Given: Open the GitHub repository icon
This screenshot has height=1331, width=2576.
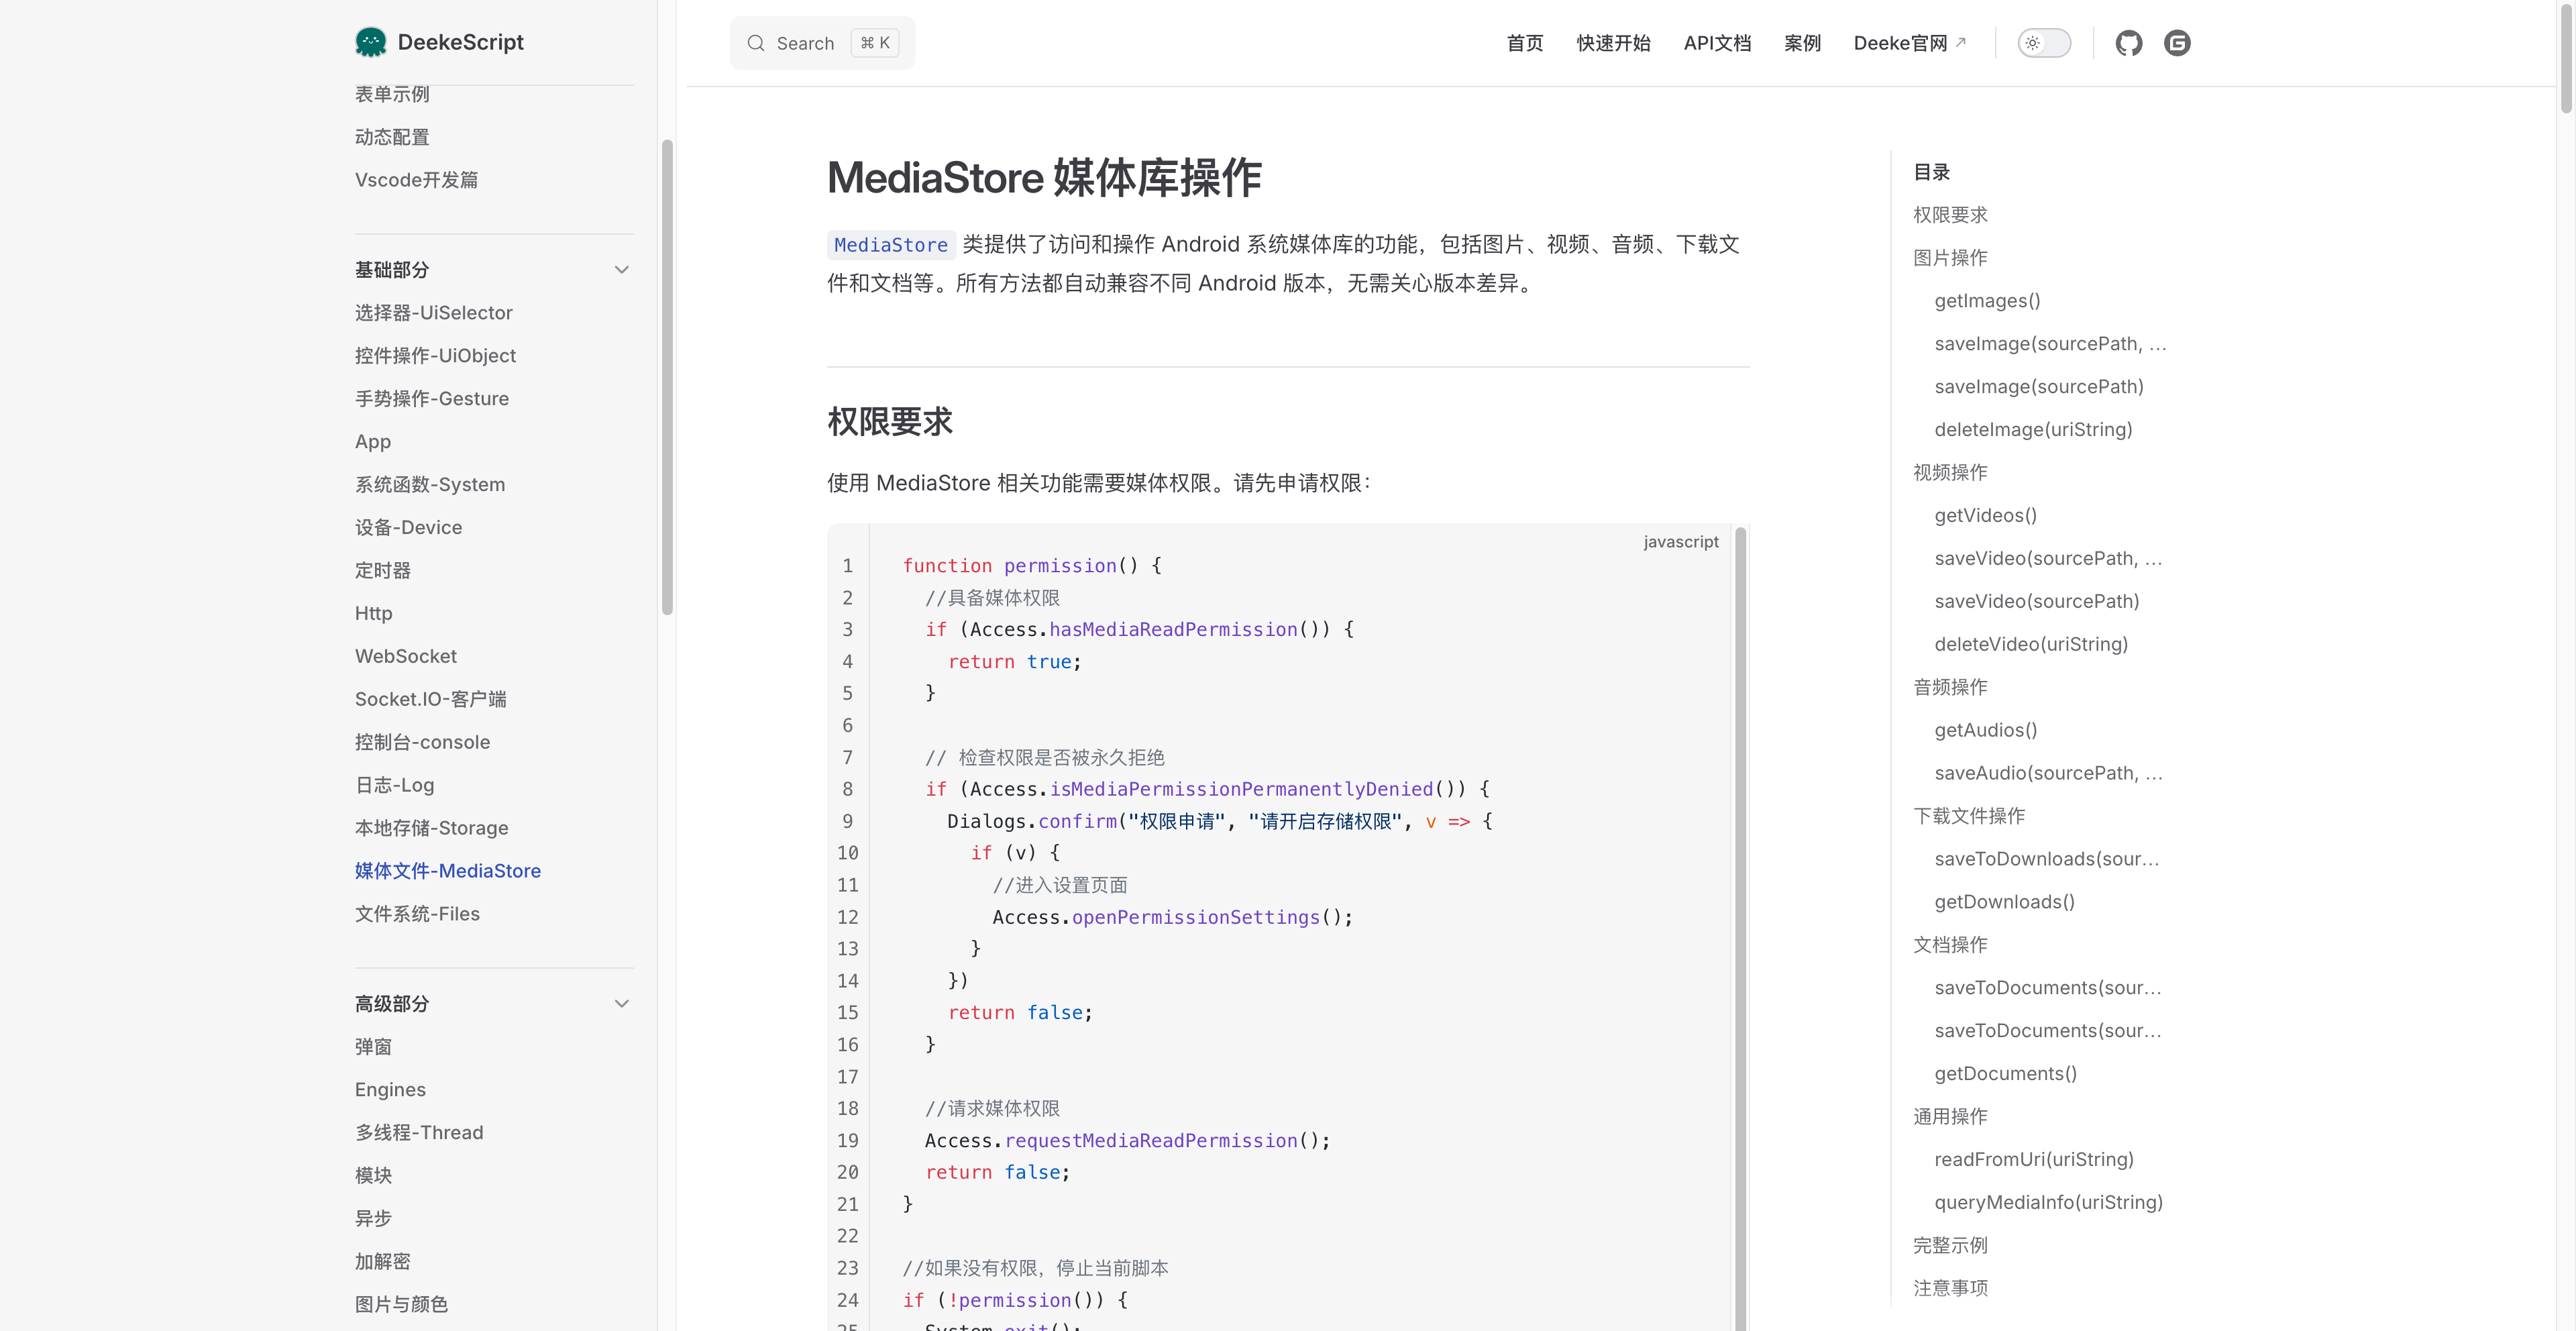Looking at the screenshot, I should click(x=2128, y=43).
